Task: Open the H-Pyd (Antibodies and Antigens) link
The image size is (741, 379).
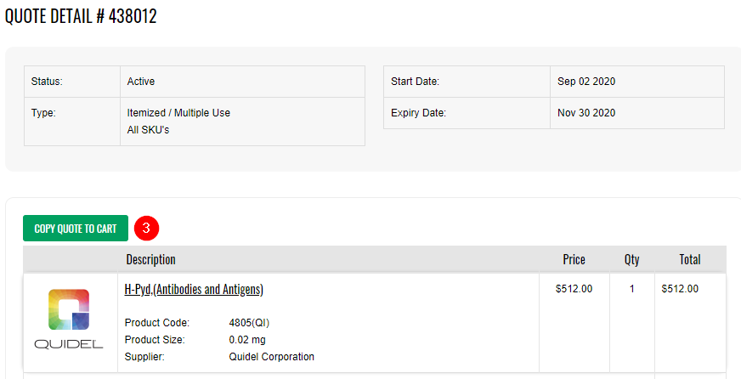Action: click(x=194, y=289)
